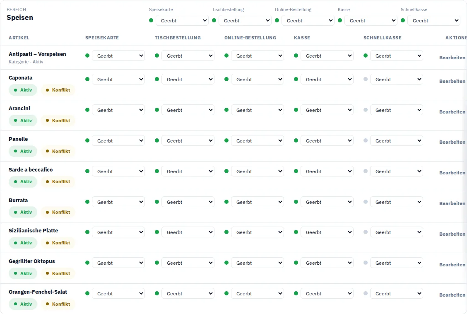This screenshot has width=467, height=314.
Task: Click green status dot beside Speisekarte header dropdown
Action: click(x=151, y=20)
